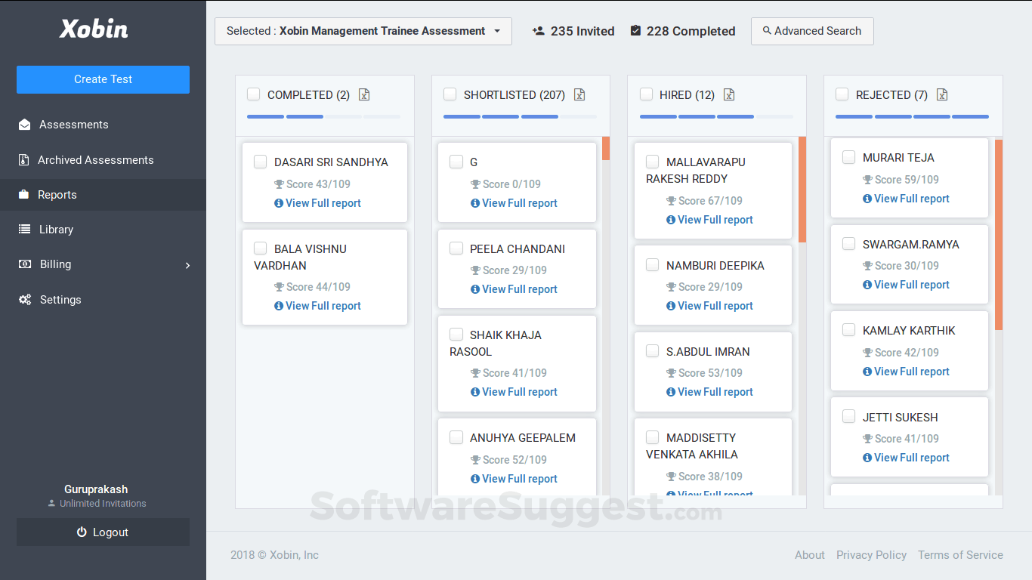Select MURARI TEJA candidate checkbox
Screen dimensions: 1032x580
pos(849,157)
